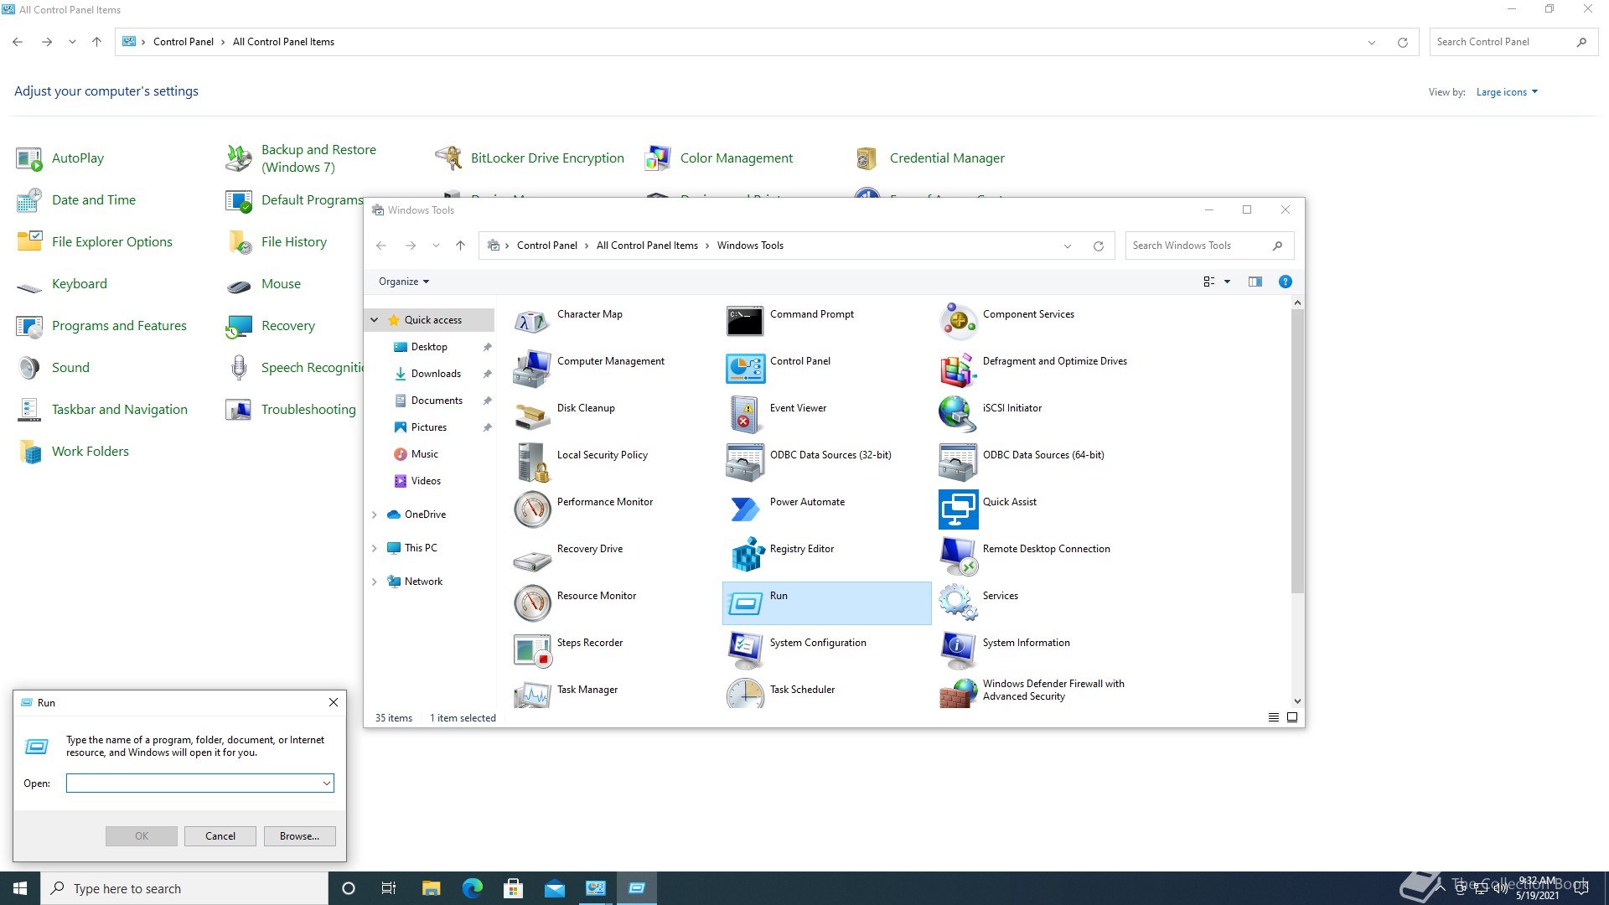The height and width of the screenshot is (905, 1609).
Task: Open the Performance Monitor icon
Action: [532, 509]
